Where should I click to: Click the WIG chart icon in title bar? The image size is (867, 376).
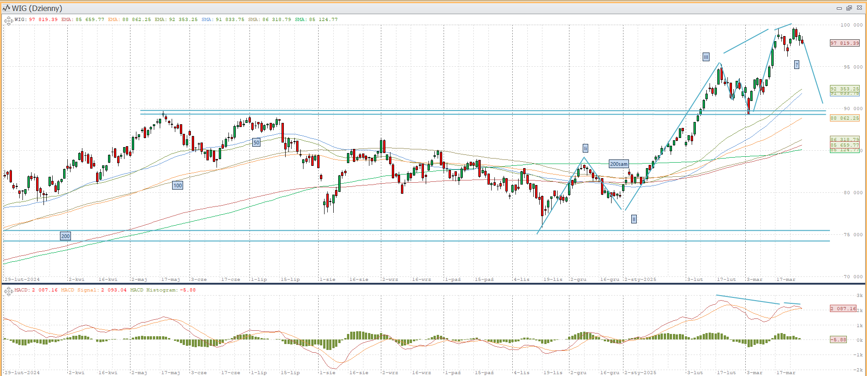pos(6,8)
